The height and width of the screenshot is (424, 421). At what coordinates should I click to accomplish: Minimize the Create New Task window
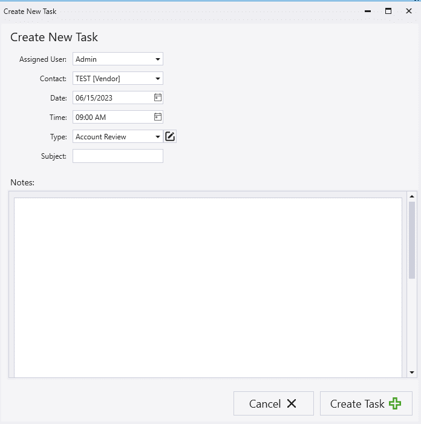coord(368,11)
